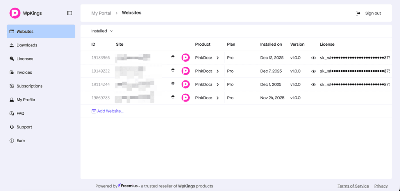Click the WpKings pink logo icon
The width and height of the screenshot is (400, 191).
[x=15, y=13]
